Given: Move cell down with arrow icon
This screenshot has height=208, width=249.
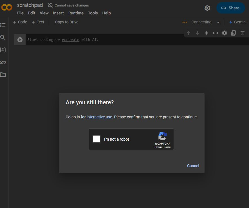Looking at the screenshot, I should tap(198, 33).
